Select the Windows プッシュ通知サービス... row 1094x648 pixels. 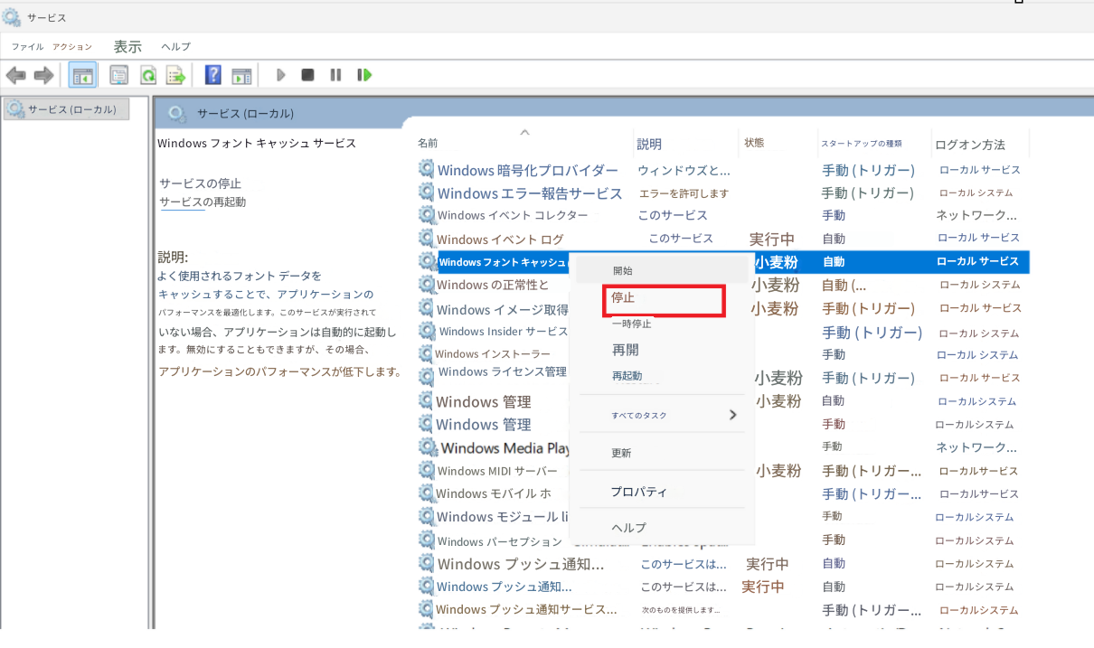(x=723, y=609)
